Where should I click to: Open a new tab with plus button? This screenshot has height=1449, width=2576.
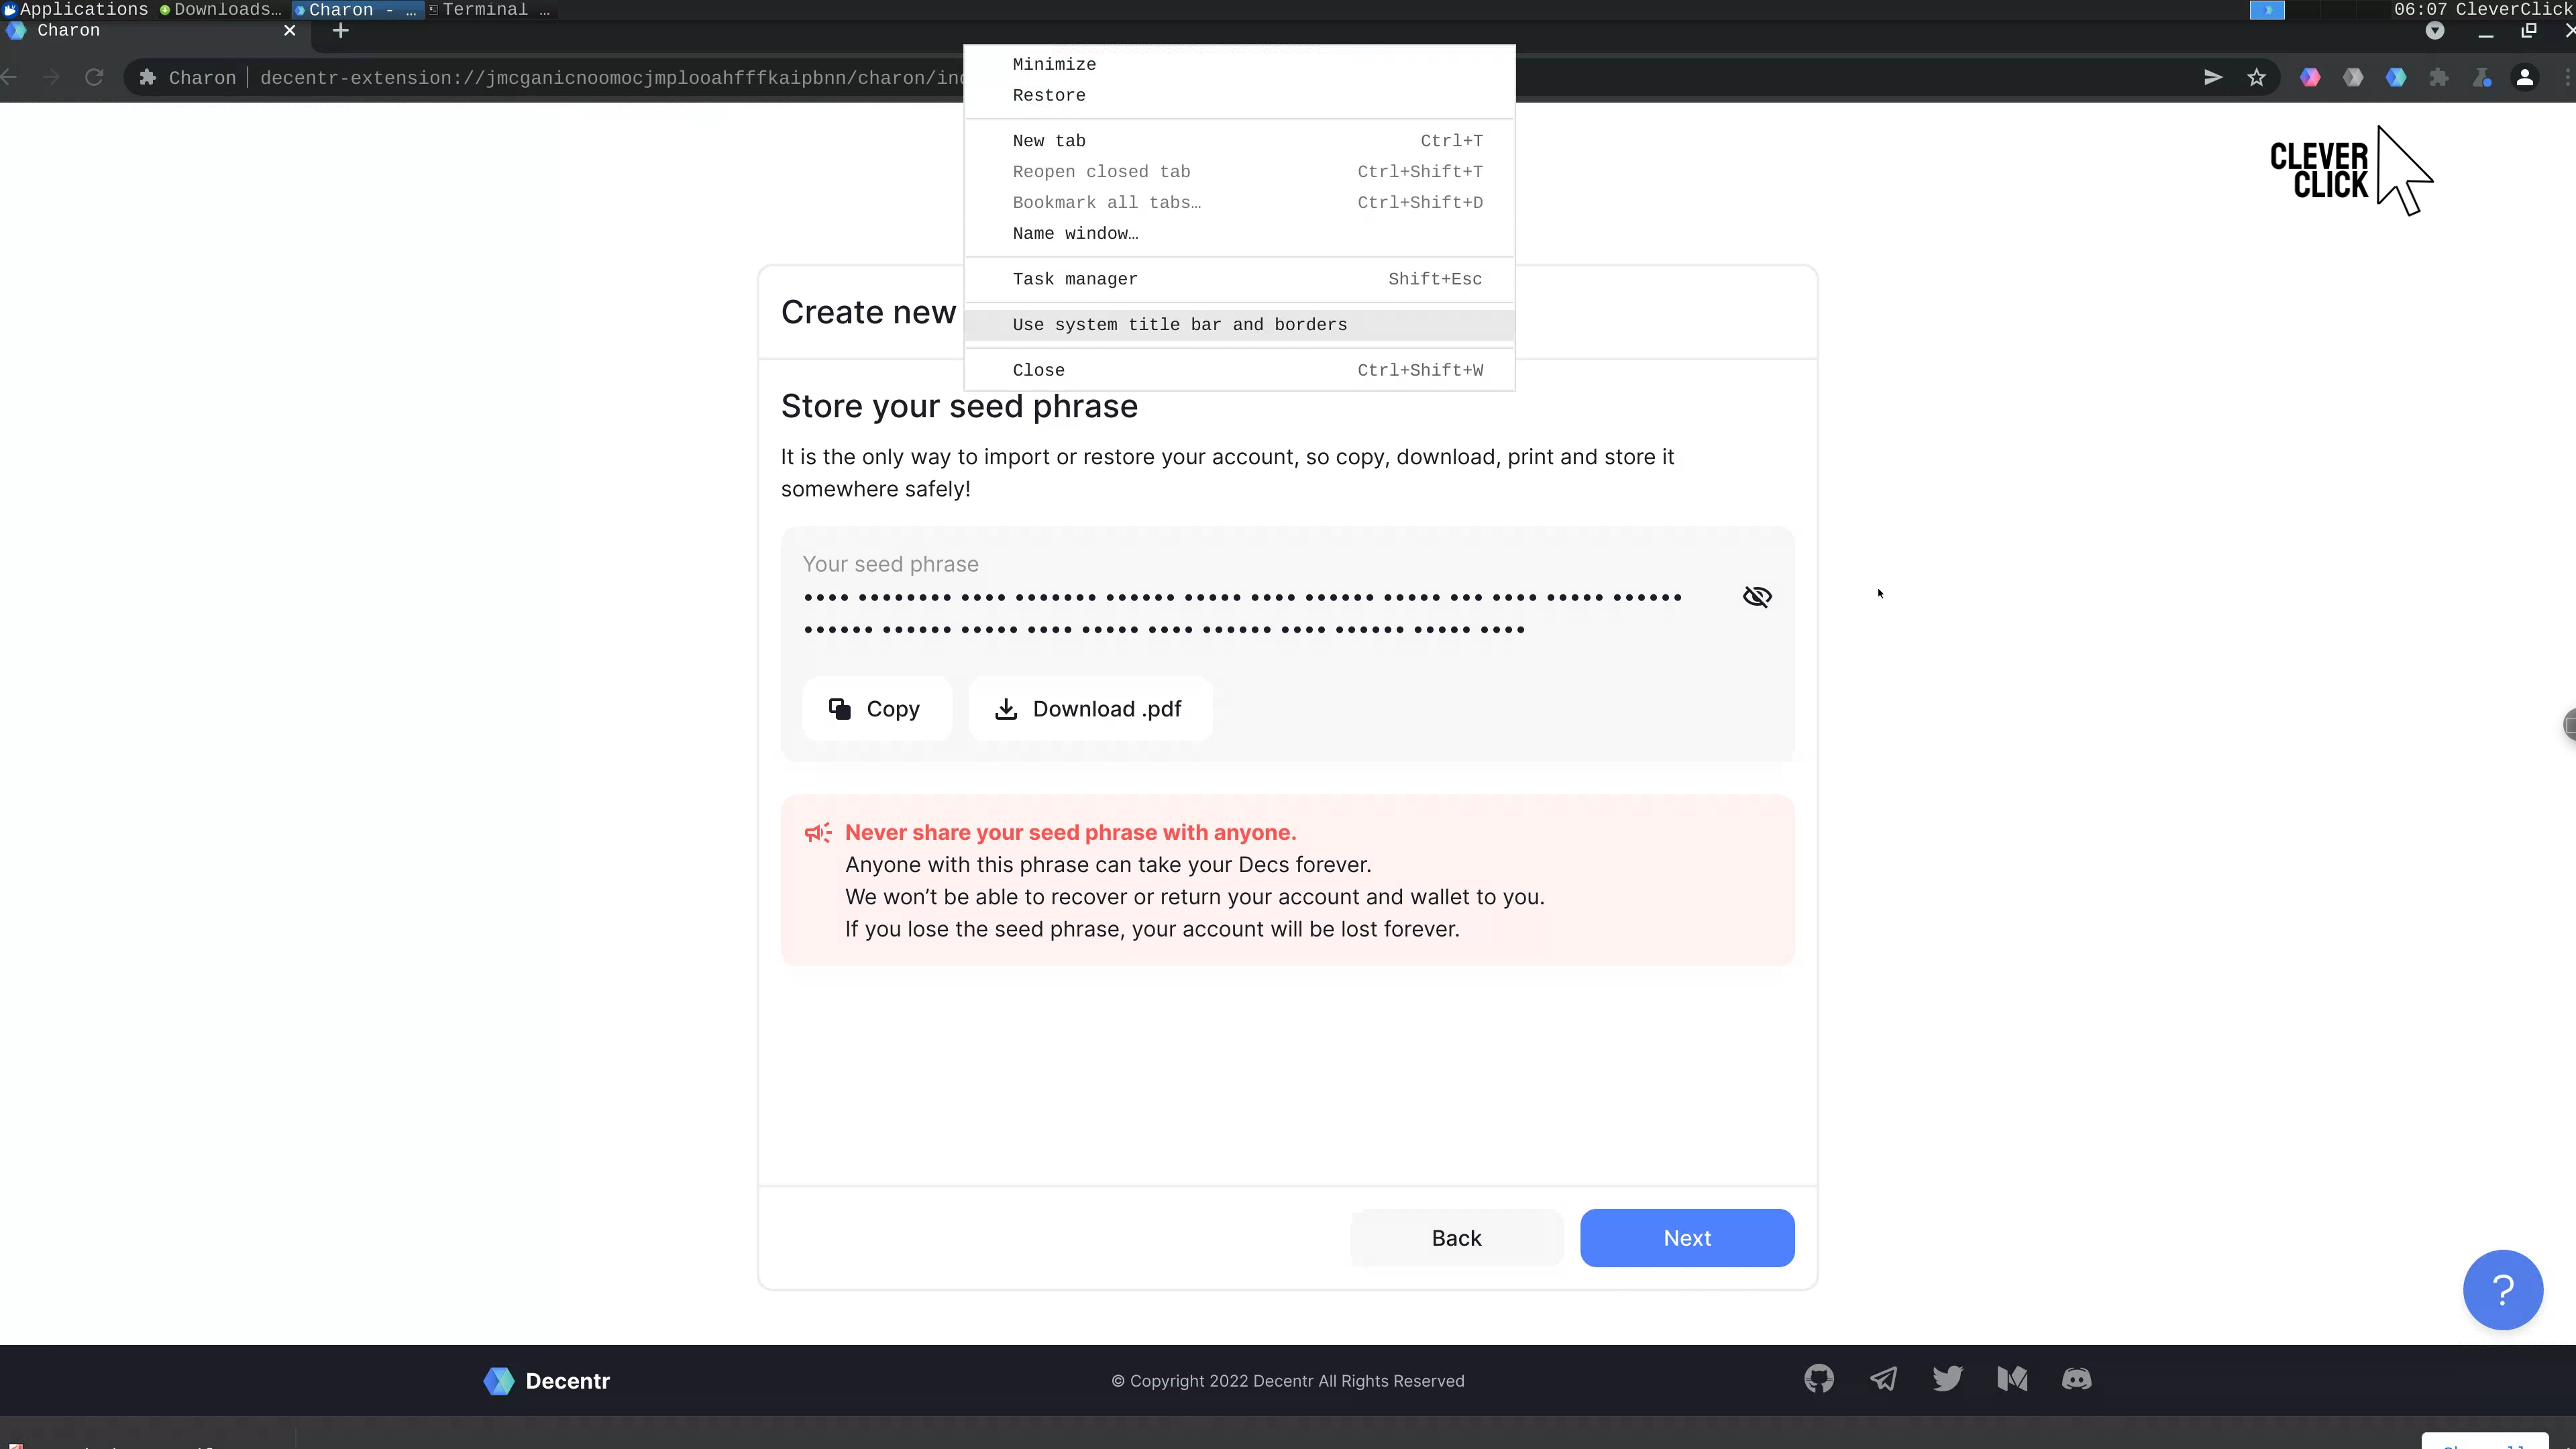341,31
